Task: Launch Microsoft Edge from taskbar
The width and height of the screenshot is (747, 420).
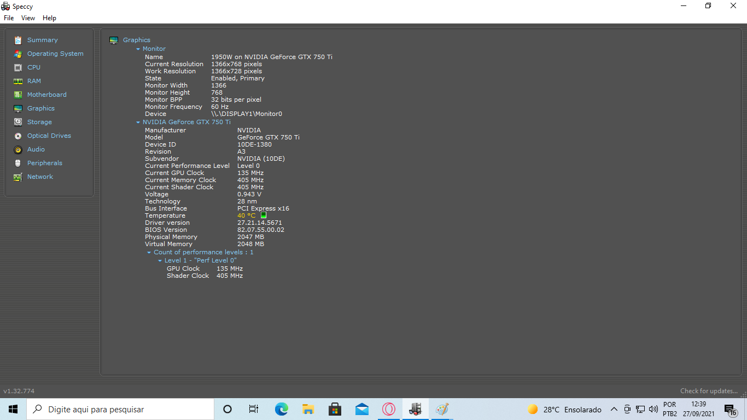Action: (x=281, y=409)
